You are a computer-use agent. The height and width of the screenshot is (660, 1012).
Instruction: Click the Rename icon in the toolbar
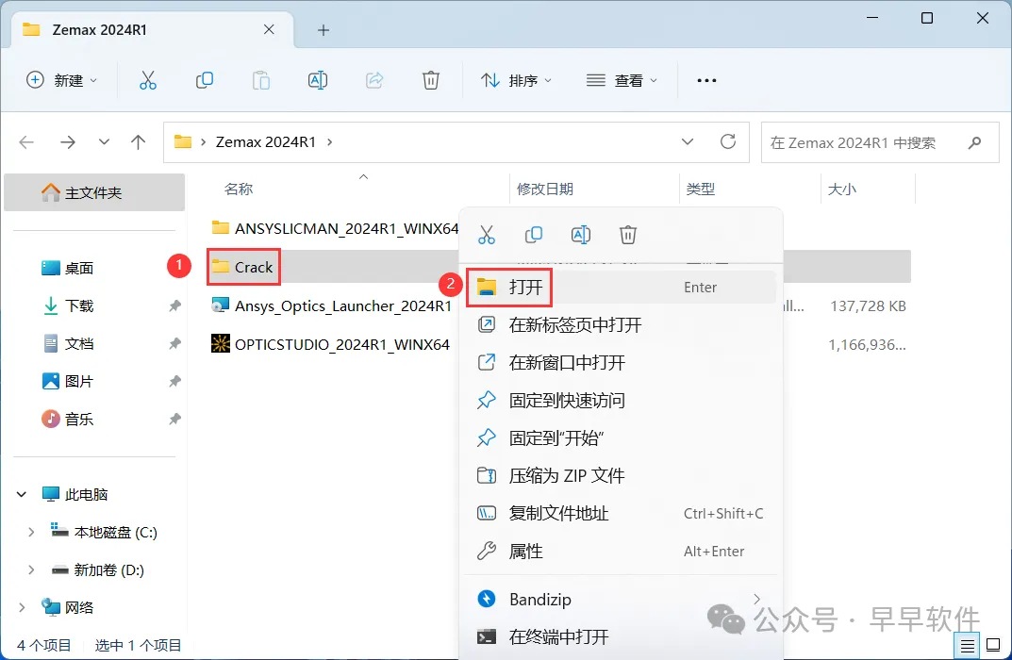[x=318, y=80]
